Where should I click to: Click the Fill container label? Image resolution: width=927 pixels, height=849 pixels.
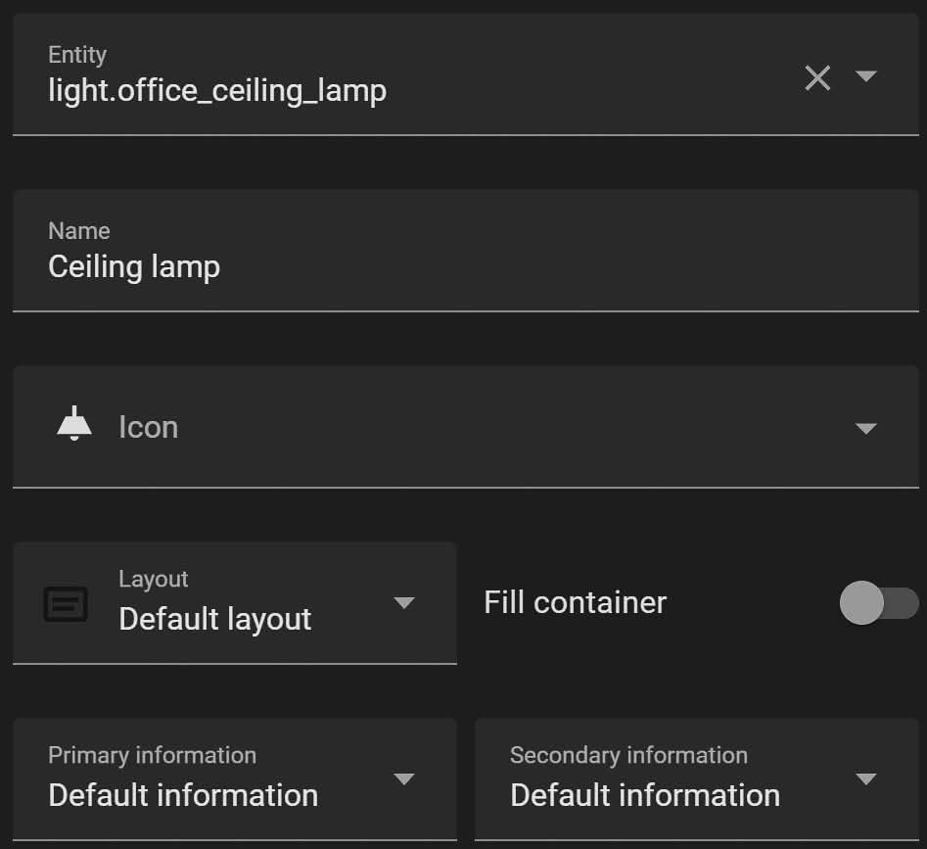click(x=575, y=602)
